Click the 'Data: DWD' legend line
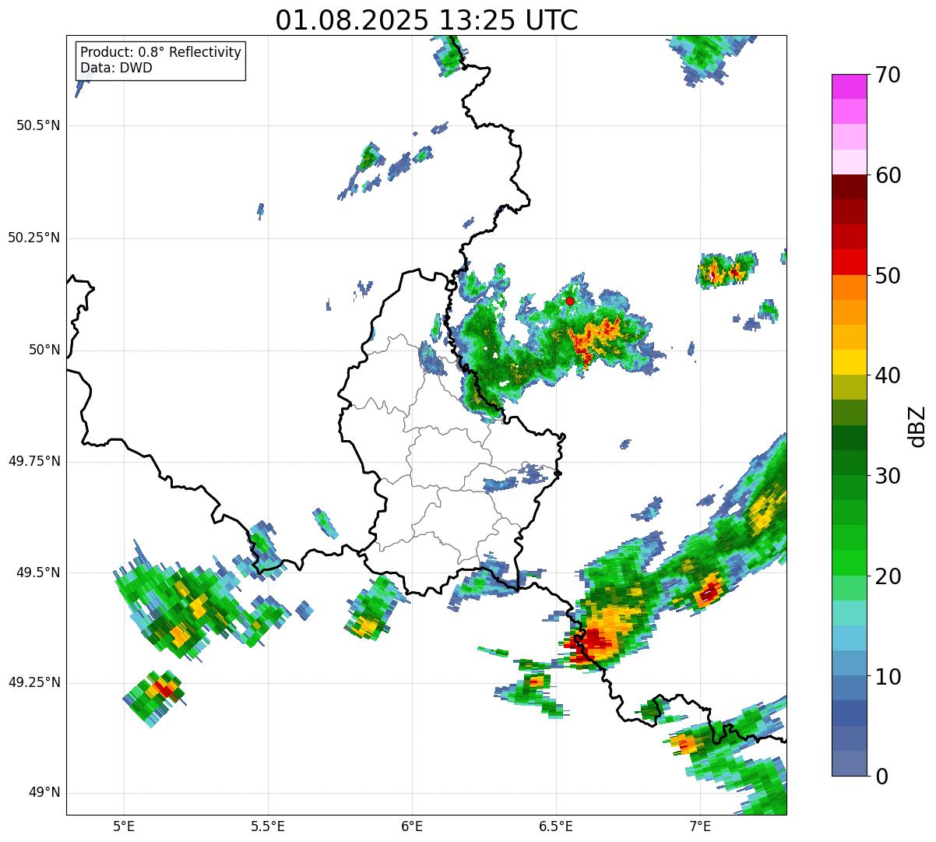936x842 pixels. tap(116, 68)
